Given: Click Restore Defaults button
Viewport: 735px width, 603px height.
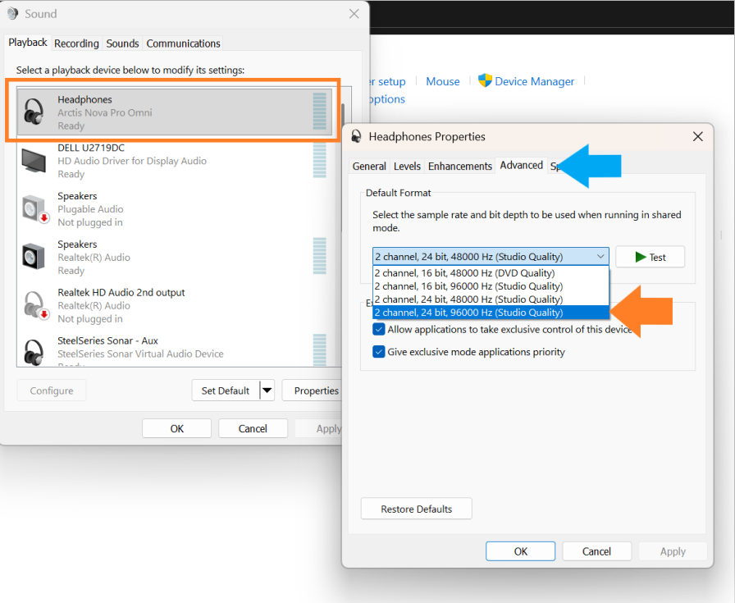Looking at the screenshot, I should click(x=416, y=509).
